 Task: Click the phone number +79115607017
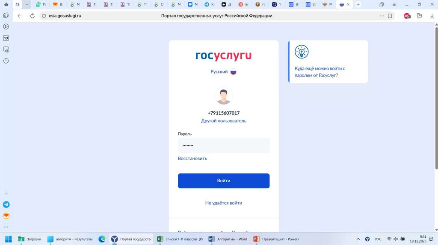[x=223, y=113]
